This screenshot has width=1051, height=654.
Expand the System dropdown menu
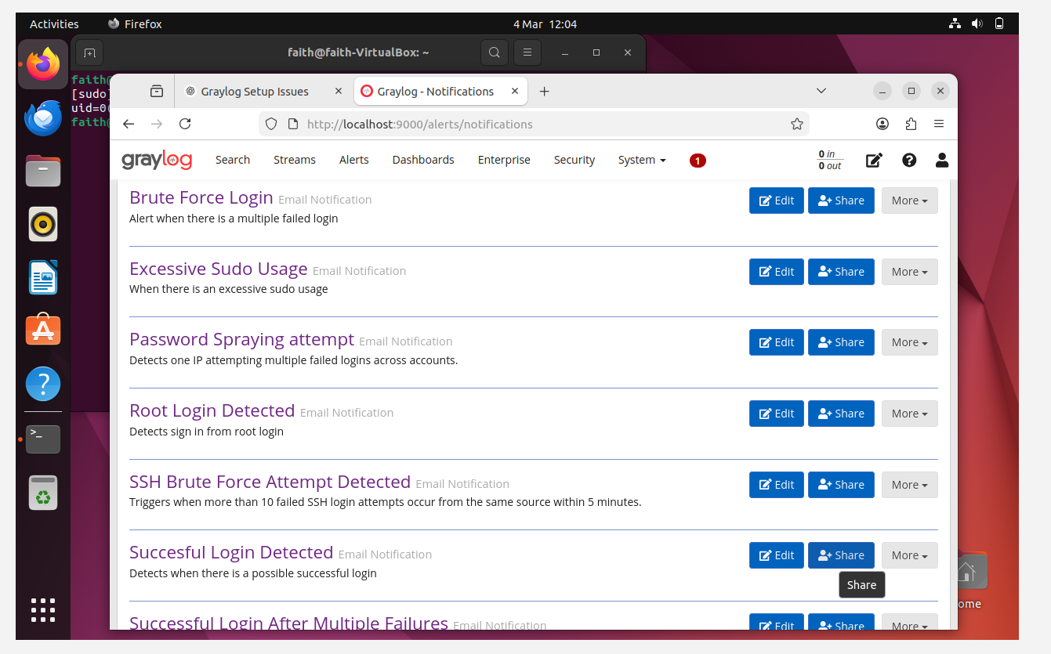point(641,160)
